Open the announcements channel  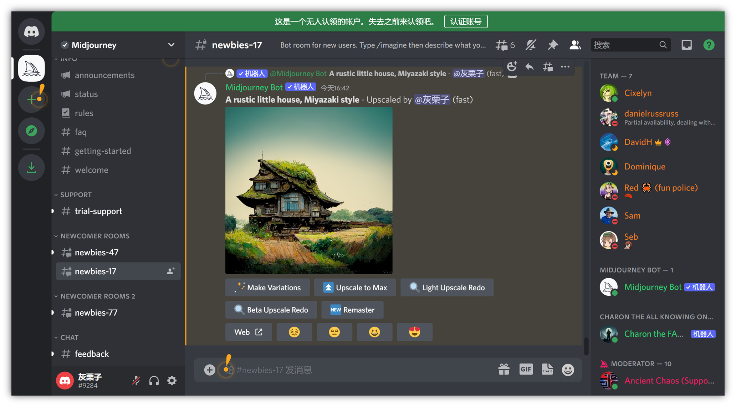coord(104,75)
